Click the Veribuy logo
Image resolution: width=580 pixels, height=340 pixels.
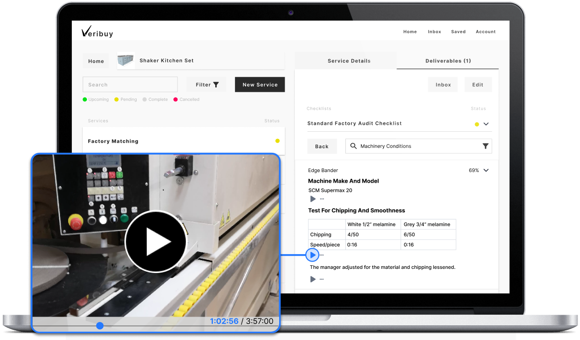coord(97,32)
